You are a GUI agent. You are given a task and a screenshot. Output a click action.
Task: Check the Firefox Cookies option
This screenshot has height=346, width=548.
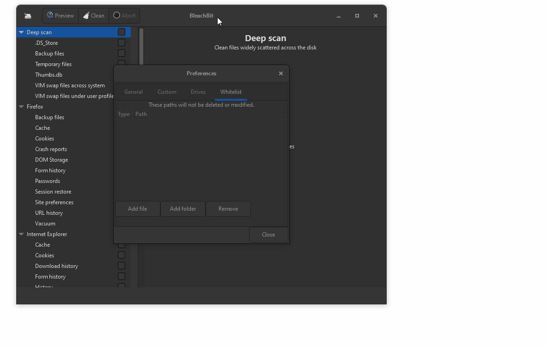(x=121, y=138)
